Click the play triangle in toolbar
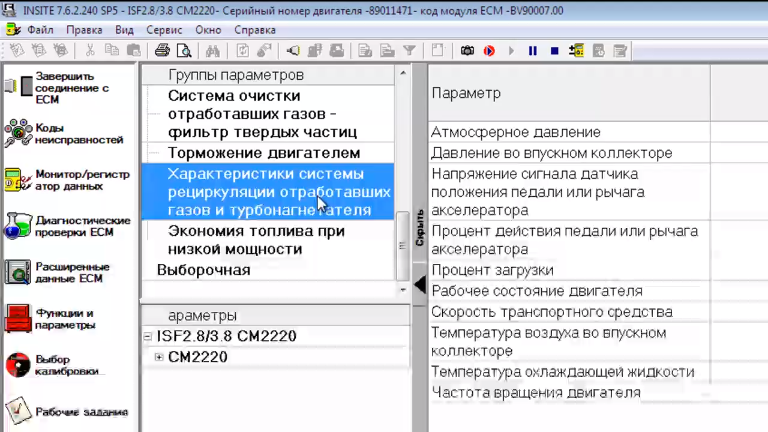The image size is (768, 432). coord(511,51)
